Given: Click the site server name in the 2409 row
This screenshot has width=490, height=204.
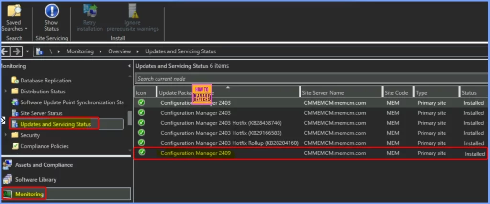Looking at the screenshot, I should (x=334, y=153).
